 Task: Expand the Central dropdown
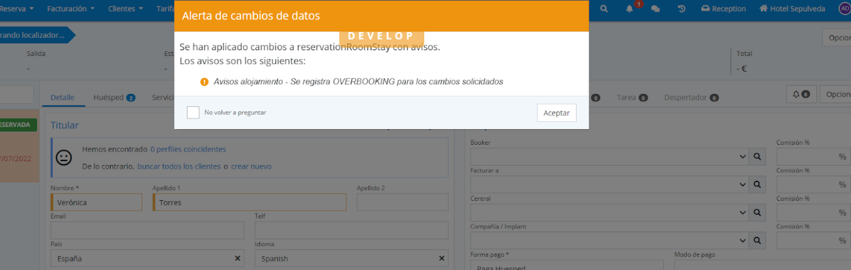(x=743, y=213)
